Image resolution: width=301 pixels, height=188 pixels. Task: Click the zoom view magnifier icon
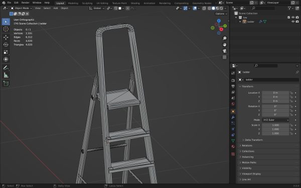224,39
